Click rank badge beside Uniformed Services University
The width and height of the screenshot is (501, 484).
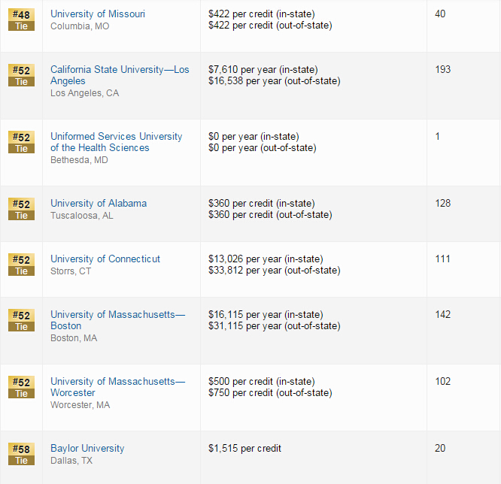click(21, 142)
